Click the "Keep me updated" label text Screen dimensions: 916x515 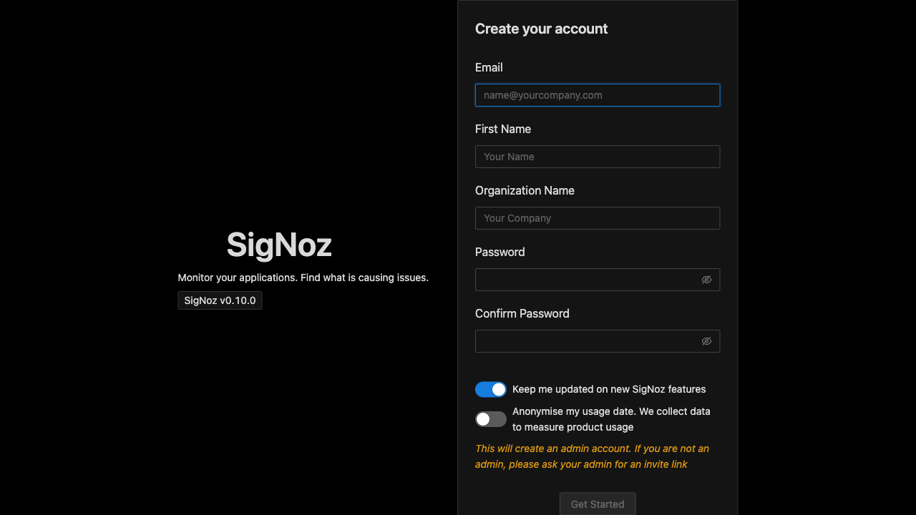coord(609,389)
